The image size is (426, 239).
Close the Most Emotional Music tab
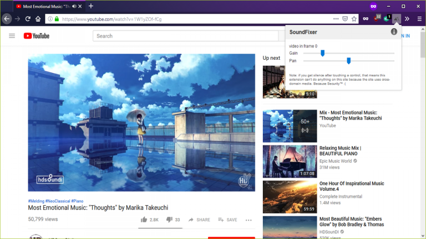click(80, 6)
